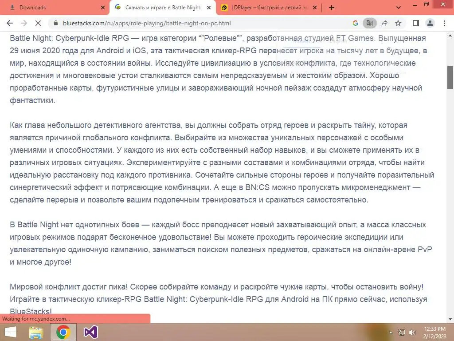
Task: Click the scrollbar up arrow
Action: point(450,36)
